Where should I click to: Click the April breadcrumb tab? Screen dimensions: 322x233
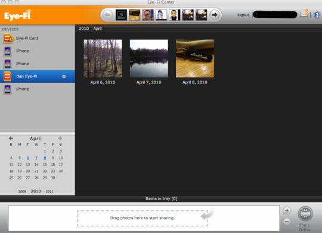pos(97,29)
